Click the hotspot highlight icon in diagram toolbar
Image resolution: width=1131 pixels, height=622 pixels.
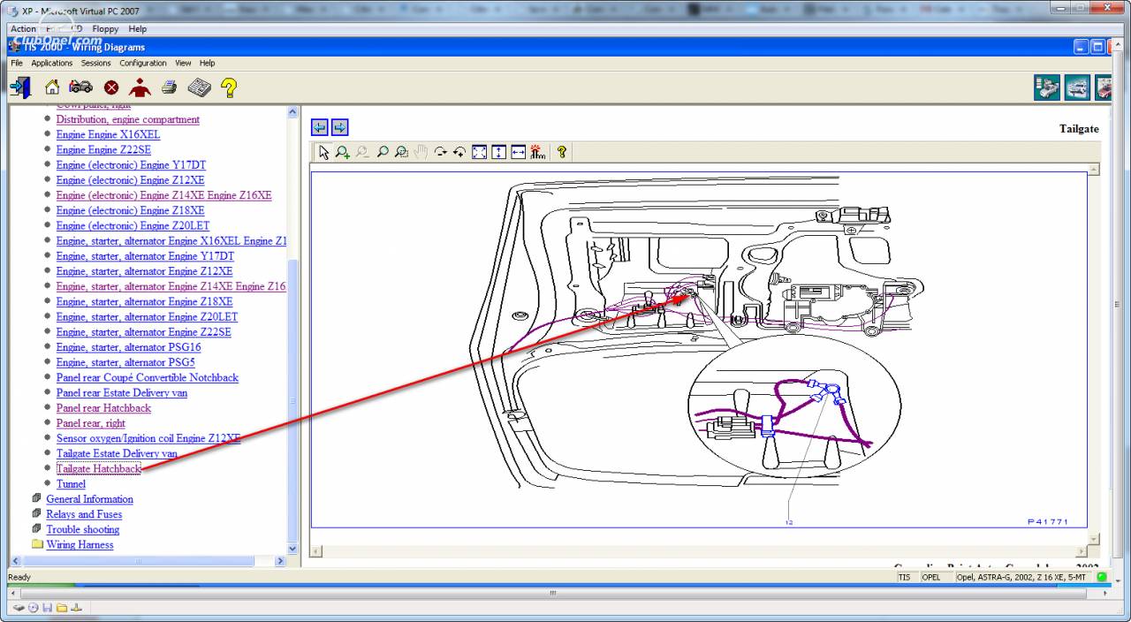(538, 153)
